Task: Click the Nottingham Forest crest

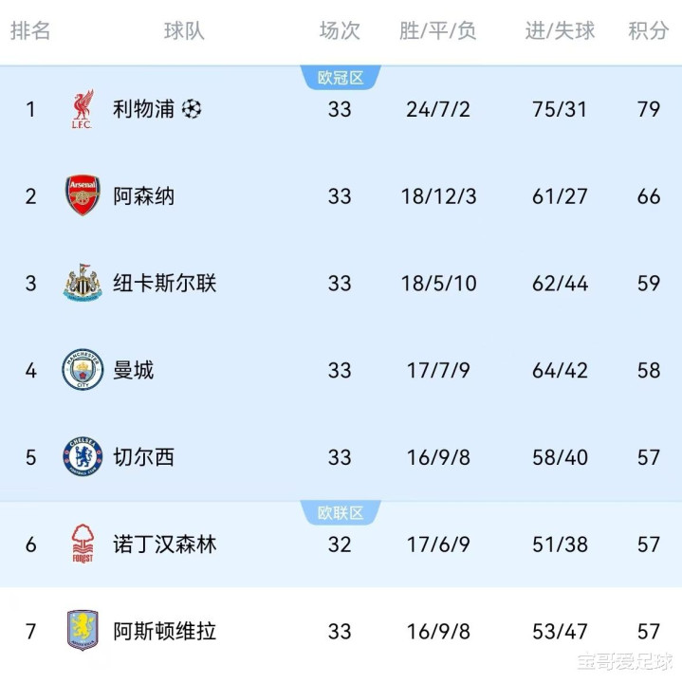Action: tap(83, 545)
